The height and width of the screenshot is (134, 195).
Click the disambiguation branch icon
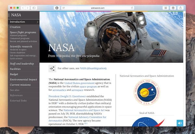click(x=52, y=68)
